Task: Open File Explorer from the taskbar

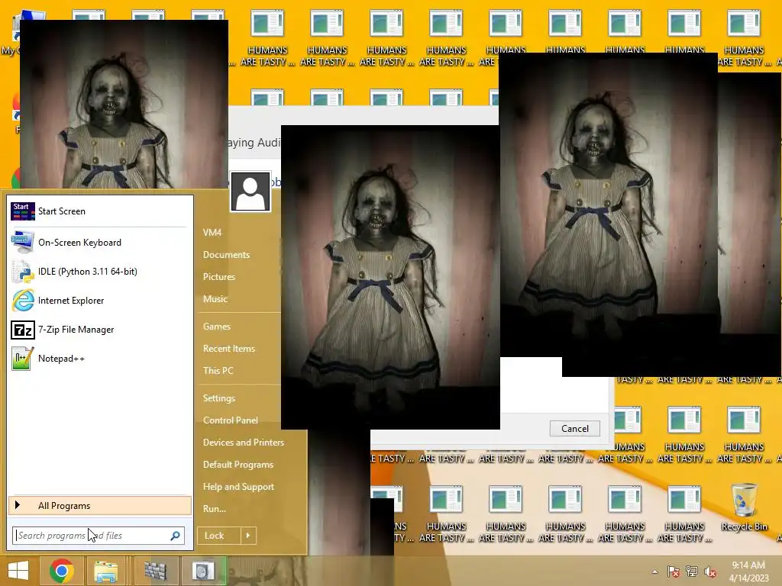Action: click(x=106, y=571)
